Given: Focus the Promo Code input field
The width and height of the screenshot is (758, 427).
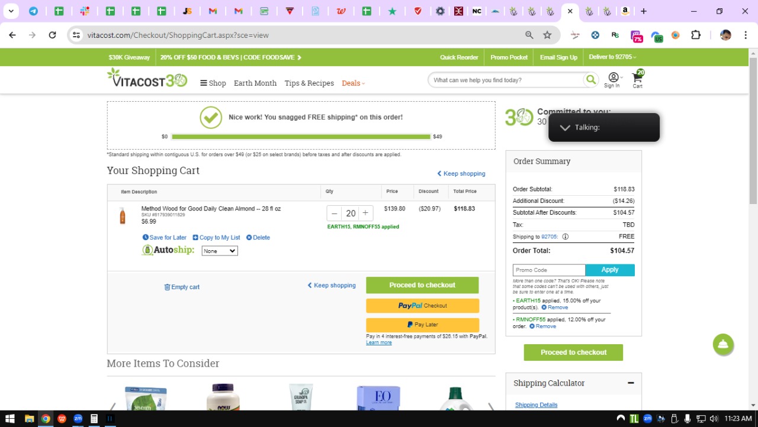Looking at the screenshot, I should (x=549, y=270).
